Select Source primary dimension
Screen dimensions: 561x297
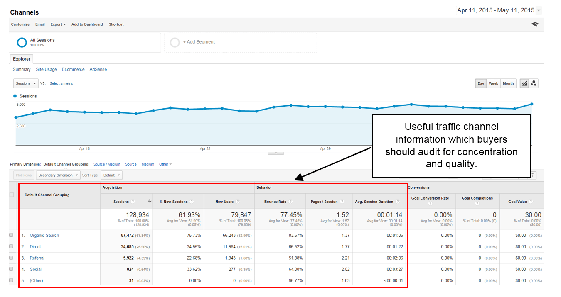pyautogui.click(x=131, y=164)
